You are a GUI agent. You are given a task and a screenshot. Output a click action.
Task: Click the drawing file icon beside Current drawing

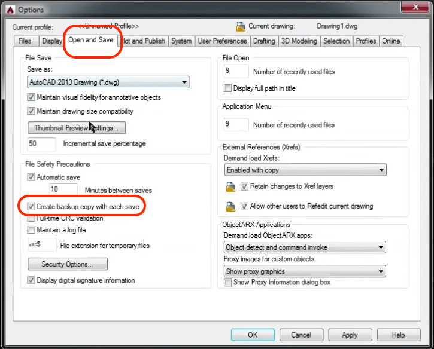click(241, 26)
